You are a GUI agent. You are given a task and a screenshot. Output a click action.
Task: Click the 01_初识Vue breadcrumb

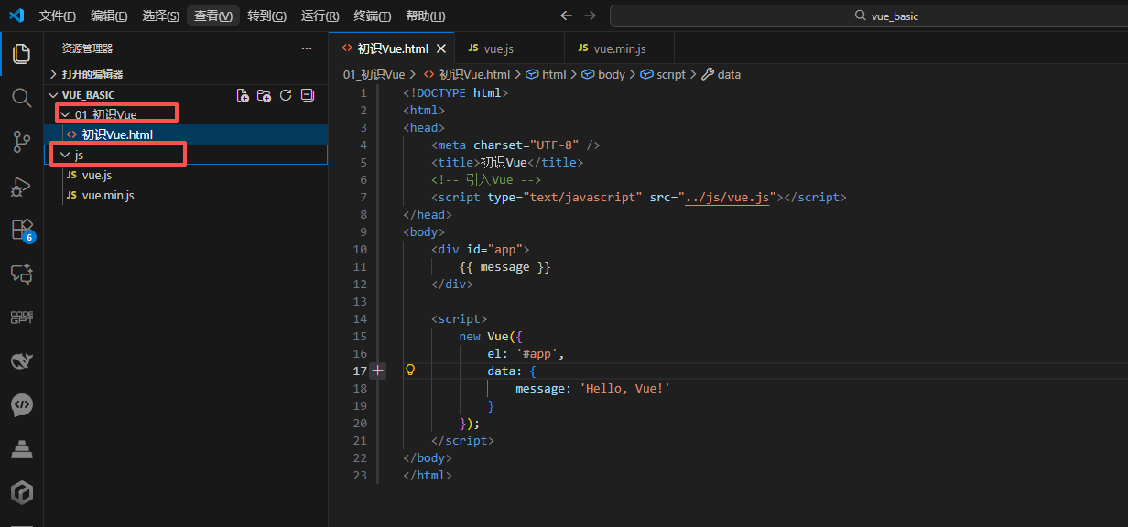coord(374,74)
